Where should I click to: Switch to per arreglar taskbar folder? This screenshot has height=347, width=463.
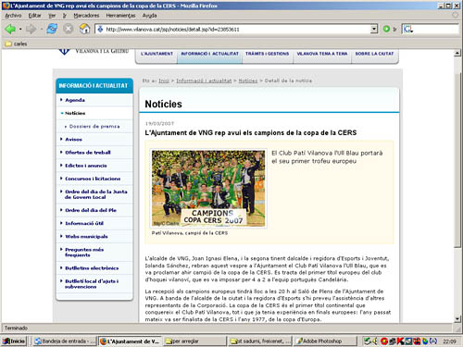tap(194, 341)
